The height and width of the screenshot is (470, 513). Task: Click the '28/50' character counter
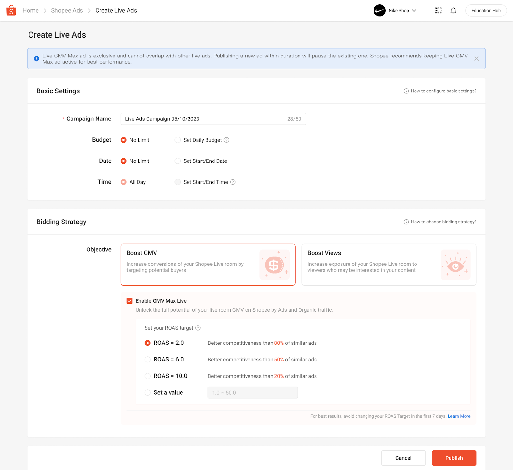294,119
